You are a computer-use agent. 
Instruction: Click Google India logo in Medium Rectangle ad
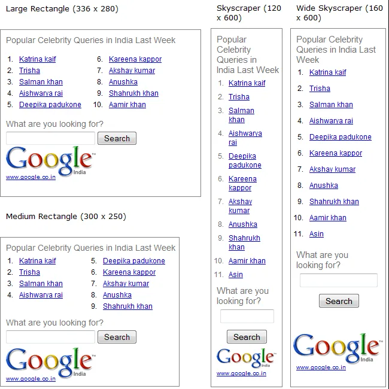pos(49,361)
